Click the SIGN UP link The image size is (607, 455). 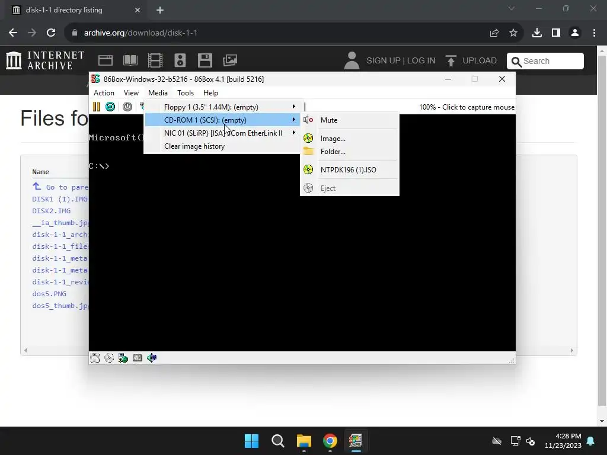[x=384, y=61]
